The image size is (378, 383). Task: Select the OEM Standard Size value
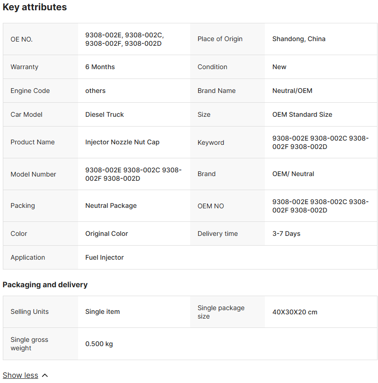click(x=302, y=114)
